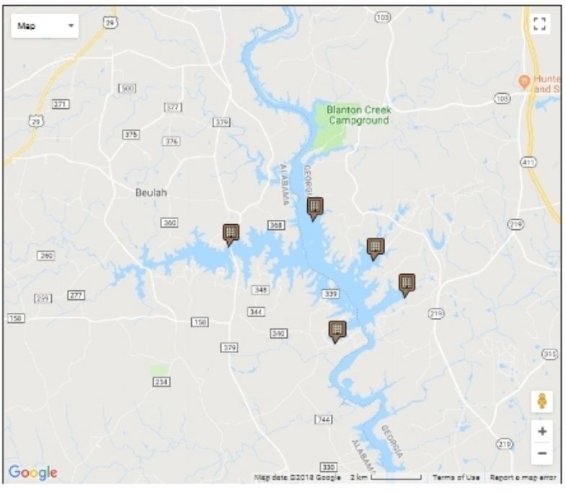Click the road 158 label at left edge
566x493 pixels.
pyautogui.click(x=16, y=319)
